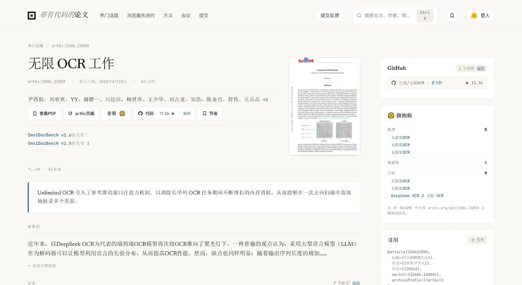Image resolution: width=522 pixels, height=285 pixels.
Task: Expand the +5 more authors link
Action: pos(265,99)
